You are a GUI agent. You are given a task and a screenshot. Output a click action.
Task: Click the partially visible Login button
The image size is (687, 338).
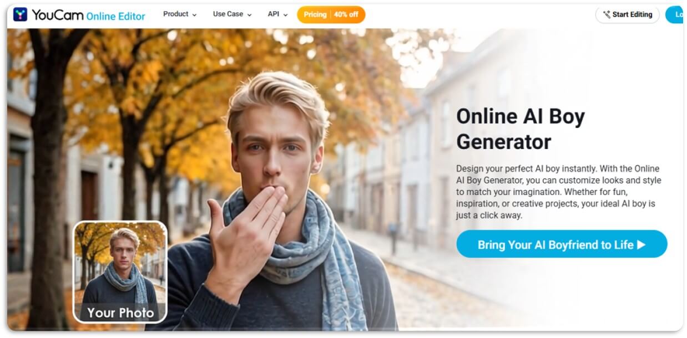click(x=674, y=15)
